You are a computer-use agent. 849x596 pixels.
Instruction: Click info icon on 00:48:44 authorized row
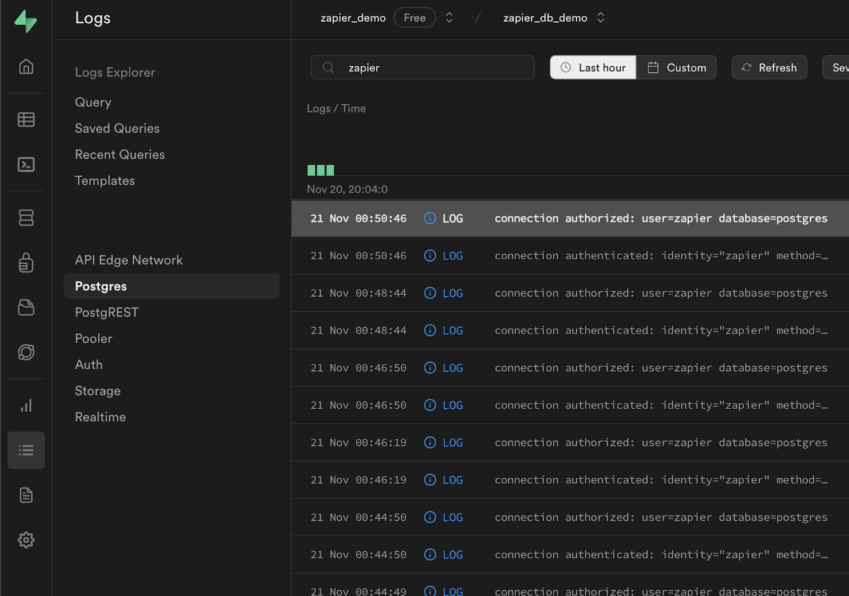pyautogui.click(x=430, y=293)
